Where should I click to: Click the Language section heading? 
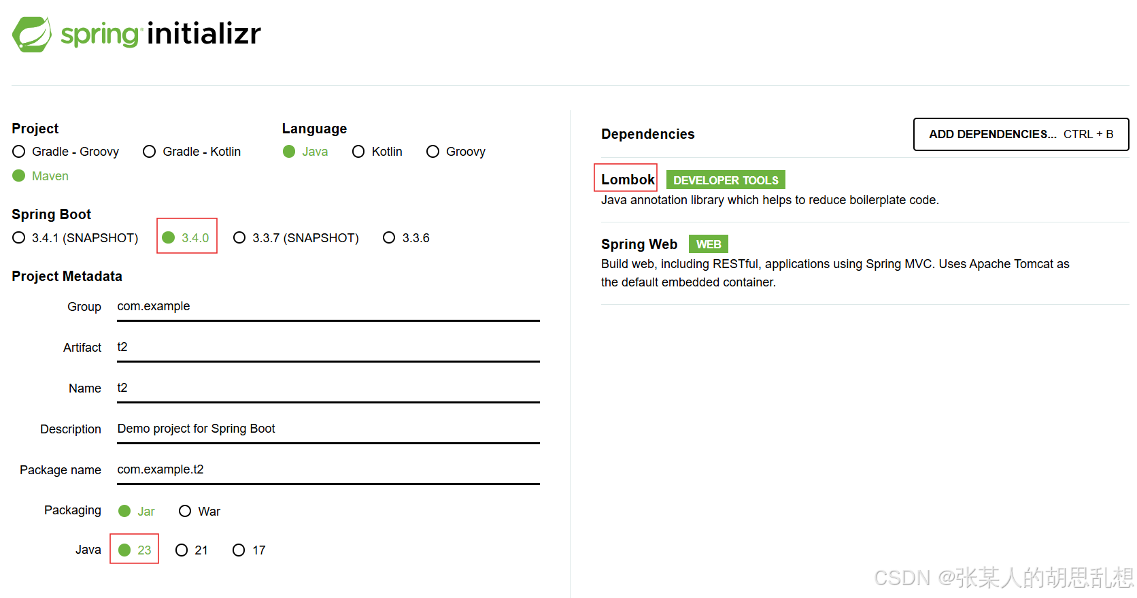click(314, 129)
